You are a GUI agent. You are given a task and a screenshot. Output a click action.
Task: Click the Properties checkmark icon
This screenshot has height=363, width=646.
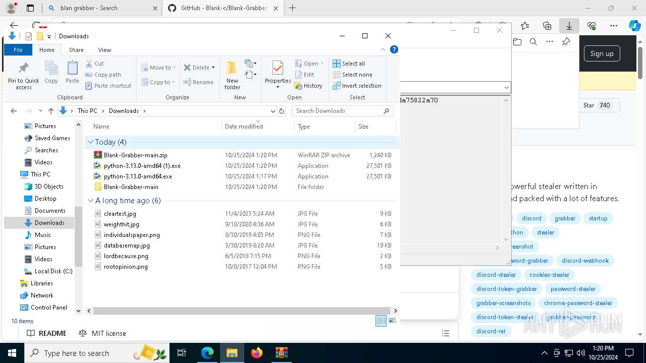coord(278,69)
